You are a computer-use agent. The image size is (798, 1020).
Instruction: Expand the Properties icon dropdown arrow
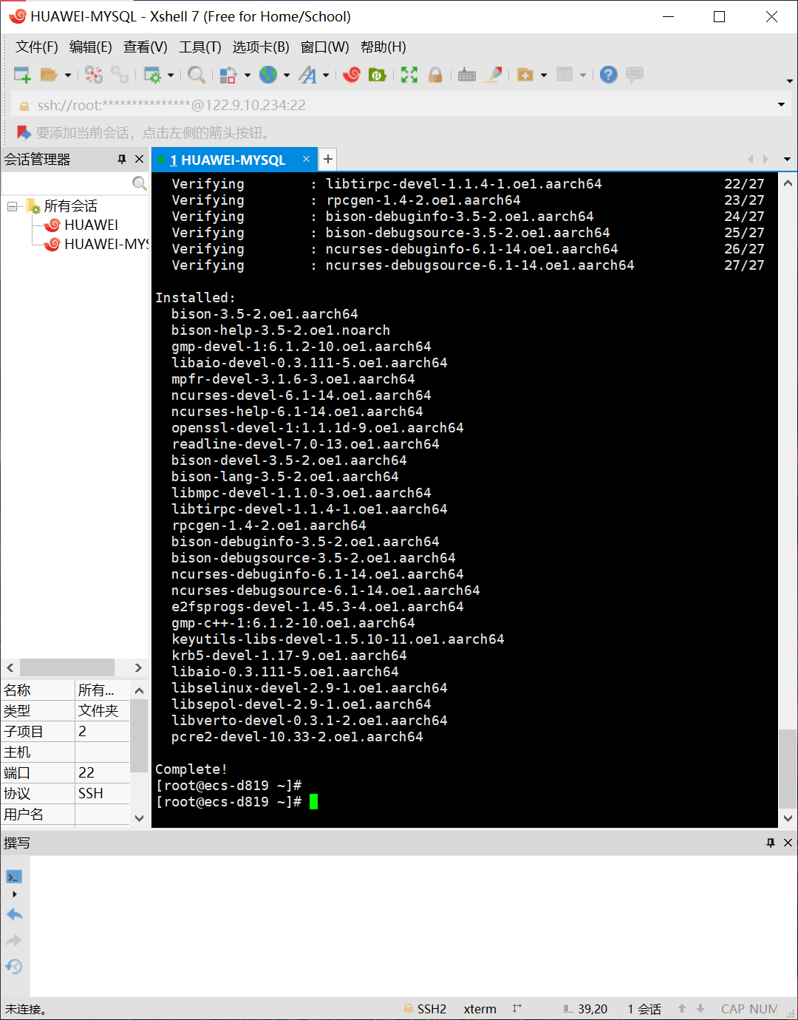(x=171, y=75)
